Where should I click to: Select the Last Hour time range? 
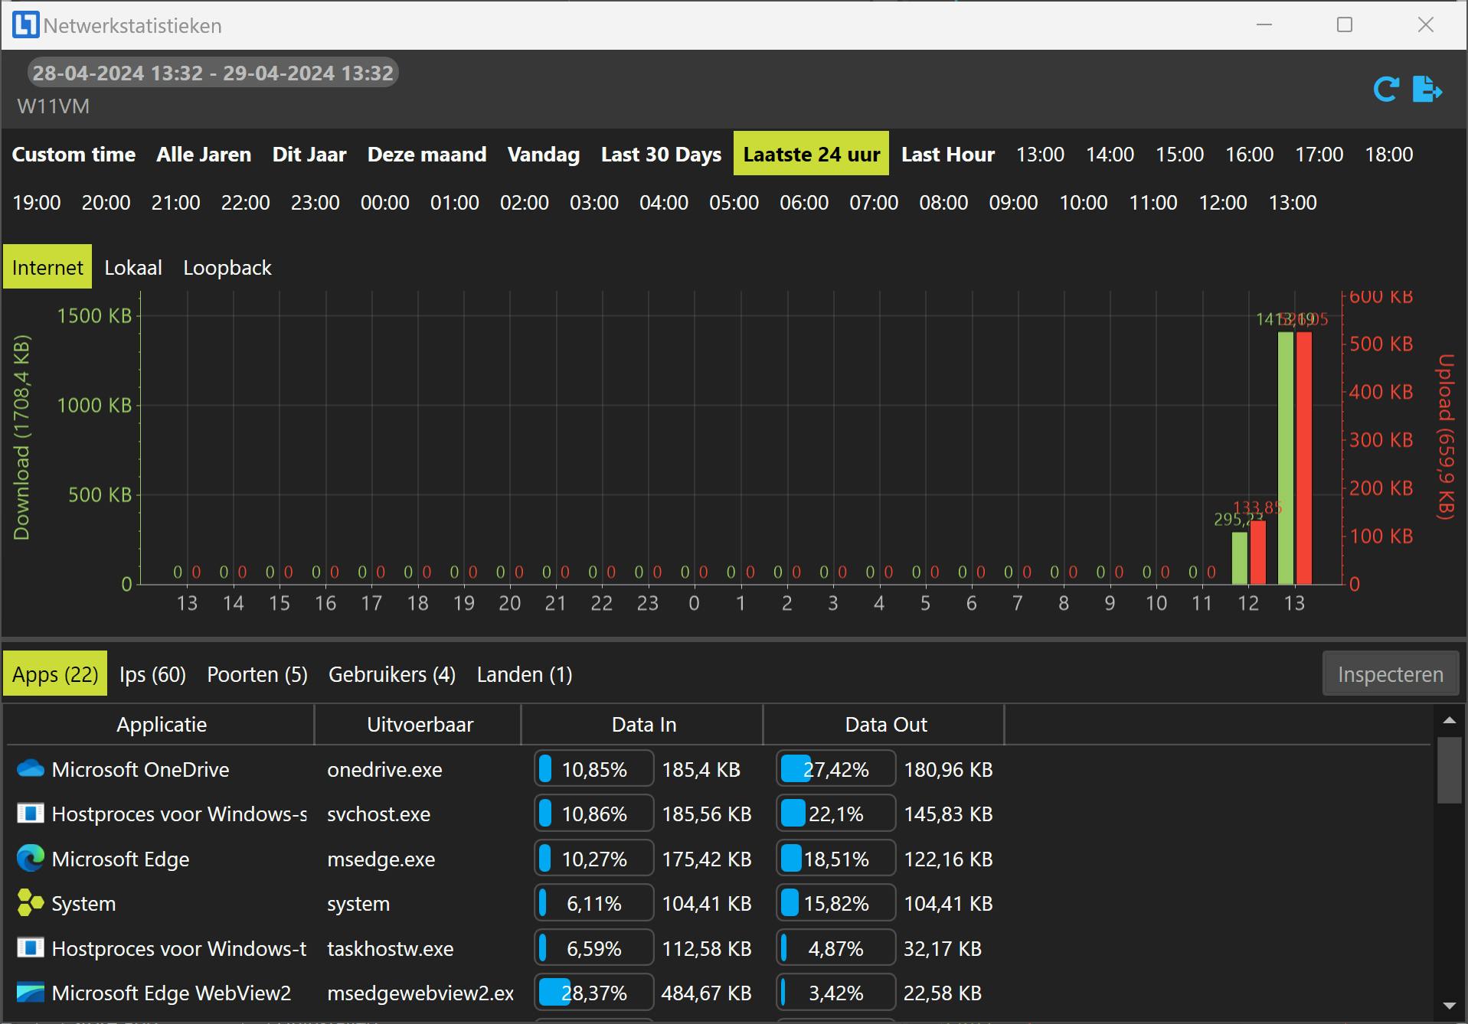[x=947, y=155]
